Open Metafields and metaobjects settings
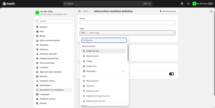 pos(54,90)
